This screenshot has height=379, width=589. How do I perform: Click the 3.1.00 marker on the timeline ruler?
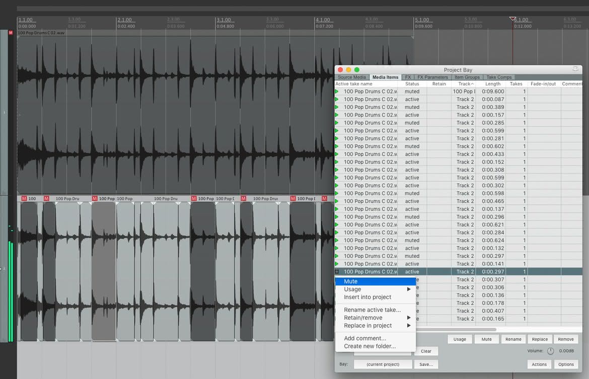point(224,20)
